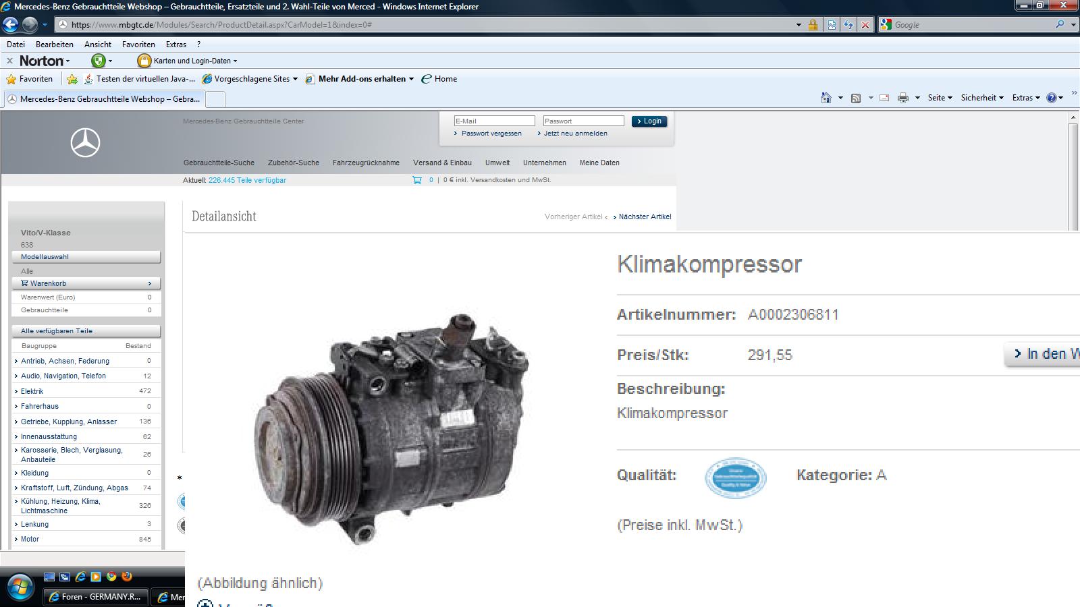Click the Klimakompressor product image
The image size is (1080, 607).
tap(391, 428)
